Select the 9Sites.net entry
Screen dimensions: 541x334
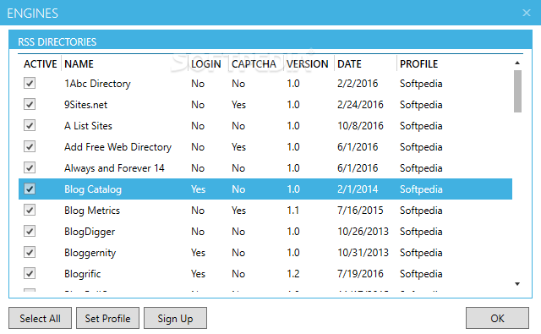tap(86, 105)
